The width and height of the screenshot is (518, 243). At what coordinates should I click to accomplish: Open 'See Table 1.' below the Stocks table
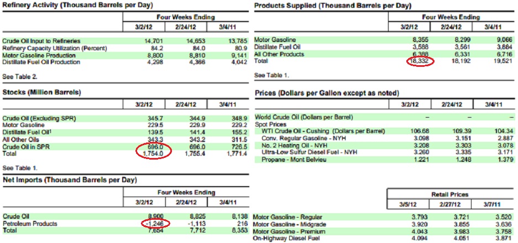coord(20,167)
